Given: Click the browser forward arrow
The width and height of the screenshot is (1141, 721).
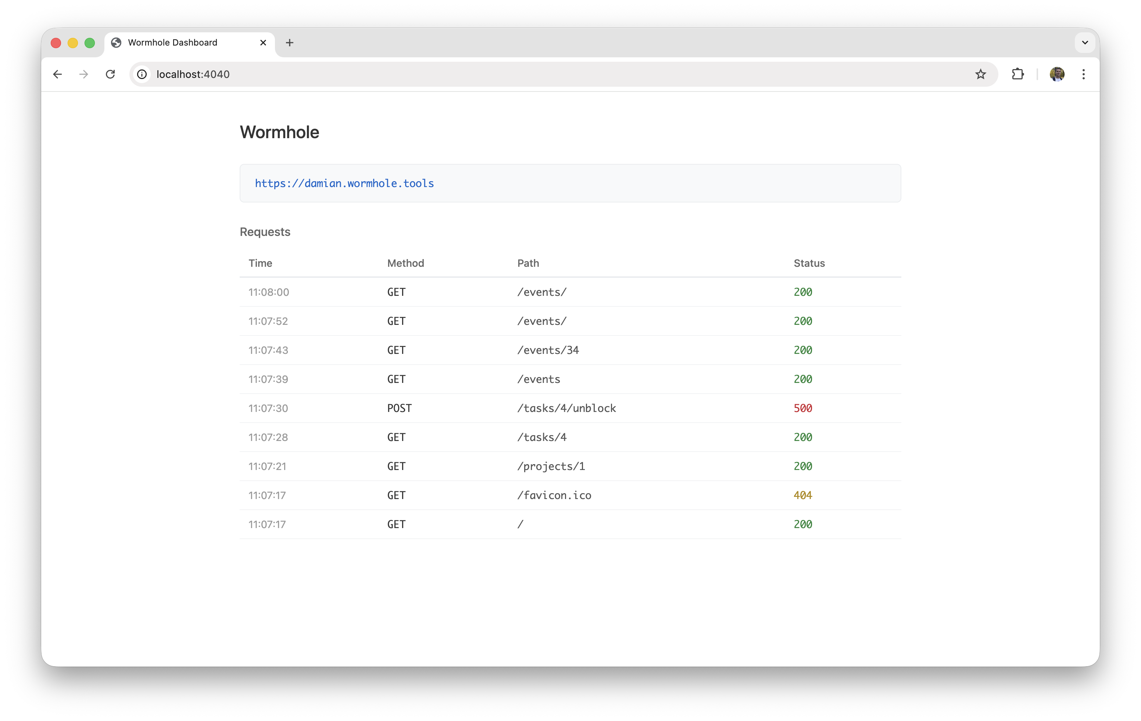Looking at the screenshot, I should pyautogui.click(x=84, y=74).
